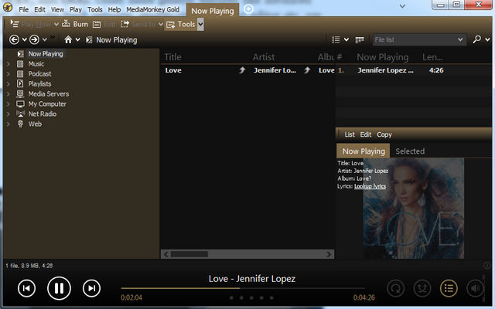The image size is (495, 309).
Task: Click the speaker volume icon
Action: (475, 288)
